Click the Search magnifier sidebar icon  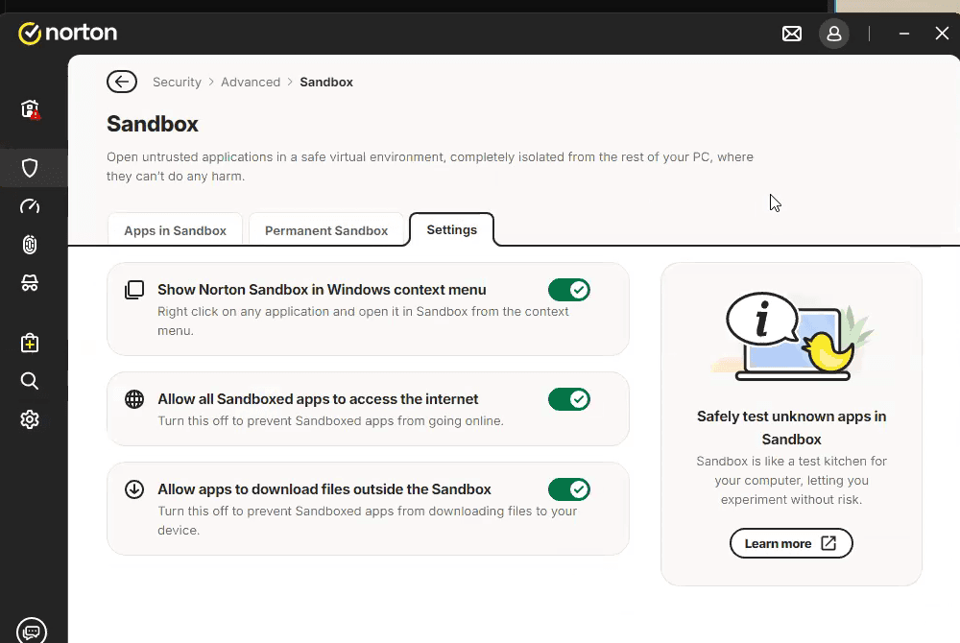(x=30, y=381)
